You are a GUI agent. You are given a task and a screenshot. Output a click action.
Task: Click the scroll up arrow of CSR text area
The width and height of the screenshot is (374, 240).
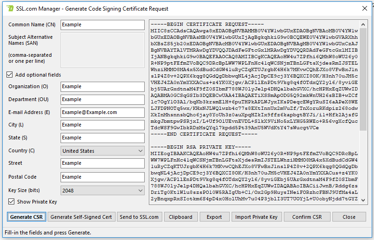point(363,24)
